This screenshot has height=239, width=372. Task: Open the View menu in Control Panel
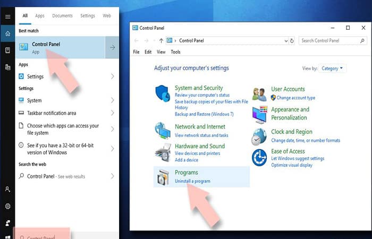(x=161, y=52)
